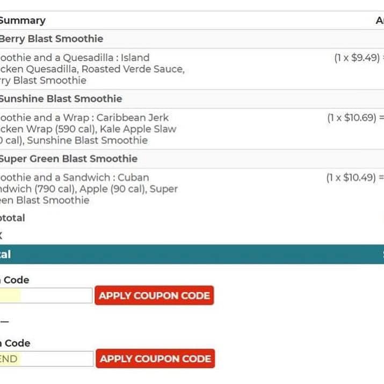Click the code field containing END
384x384 pixels.
[x=46, y=359]
